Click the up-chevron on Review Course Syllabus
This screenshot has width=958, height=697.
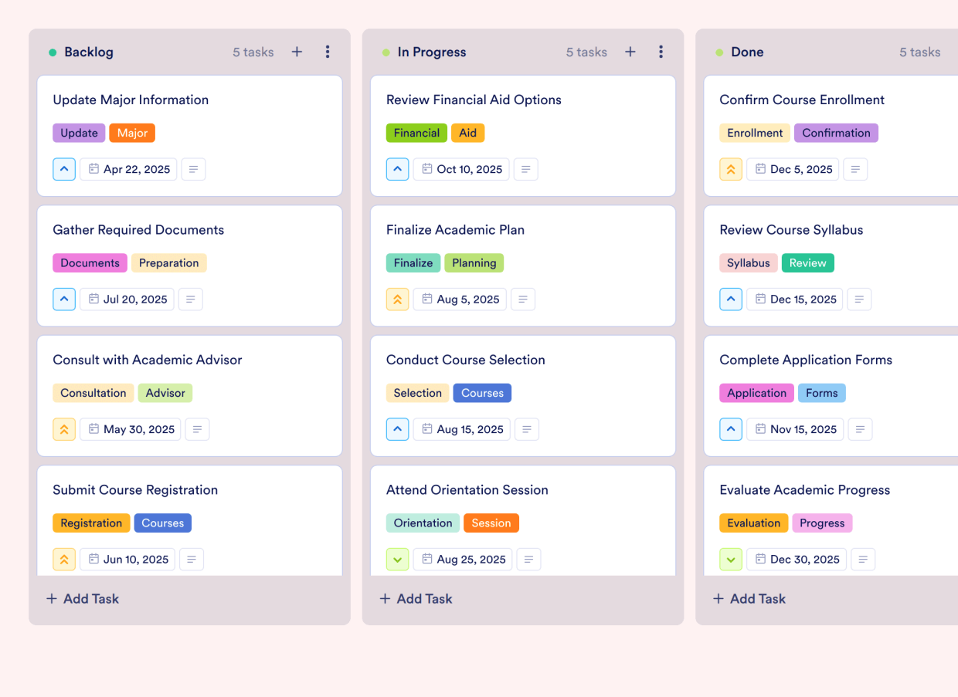point(731,299)
